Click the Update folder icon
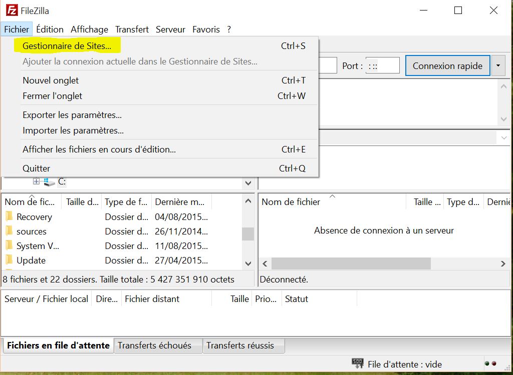The width and height of the screenshot is (513, 375). 9,260
